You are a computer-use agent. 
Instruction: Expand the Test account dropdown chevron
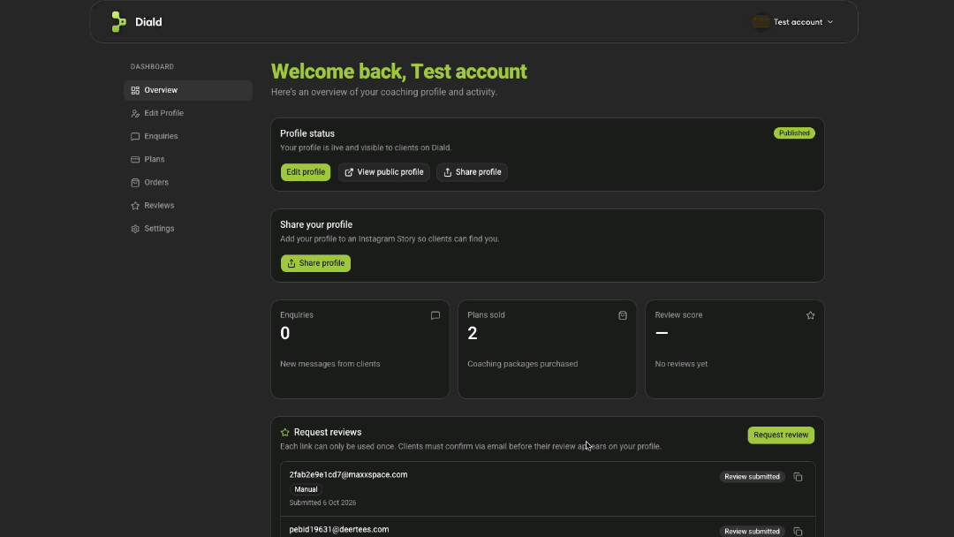pos(829,22)
